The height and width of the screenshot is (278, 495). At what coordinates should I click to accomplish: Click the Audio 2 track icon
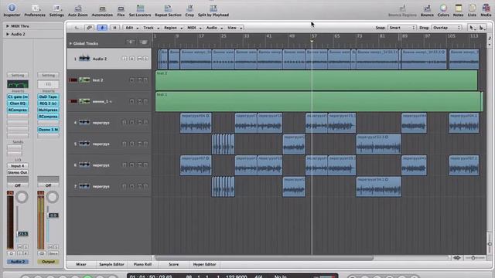click(x=84, y=59)
